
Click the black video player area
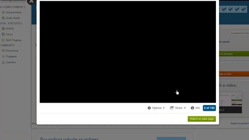128,52
